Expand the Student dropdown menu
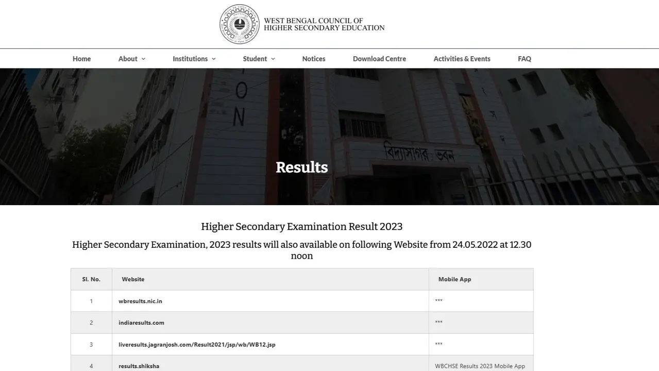This screenshot has width=659, height=371. [255, 58]
